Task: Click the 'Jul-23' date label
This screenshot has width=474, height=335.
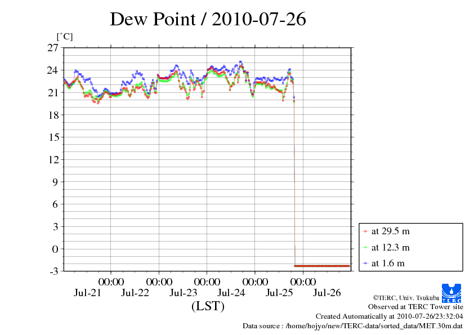Action: pyautogui.click(x=183, y=293)
